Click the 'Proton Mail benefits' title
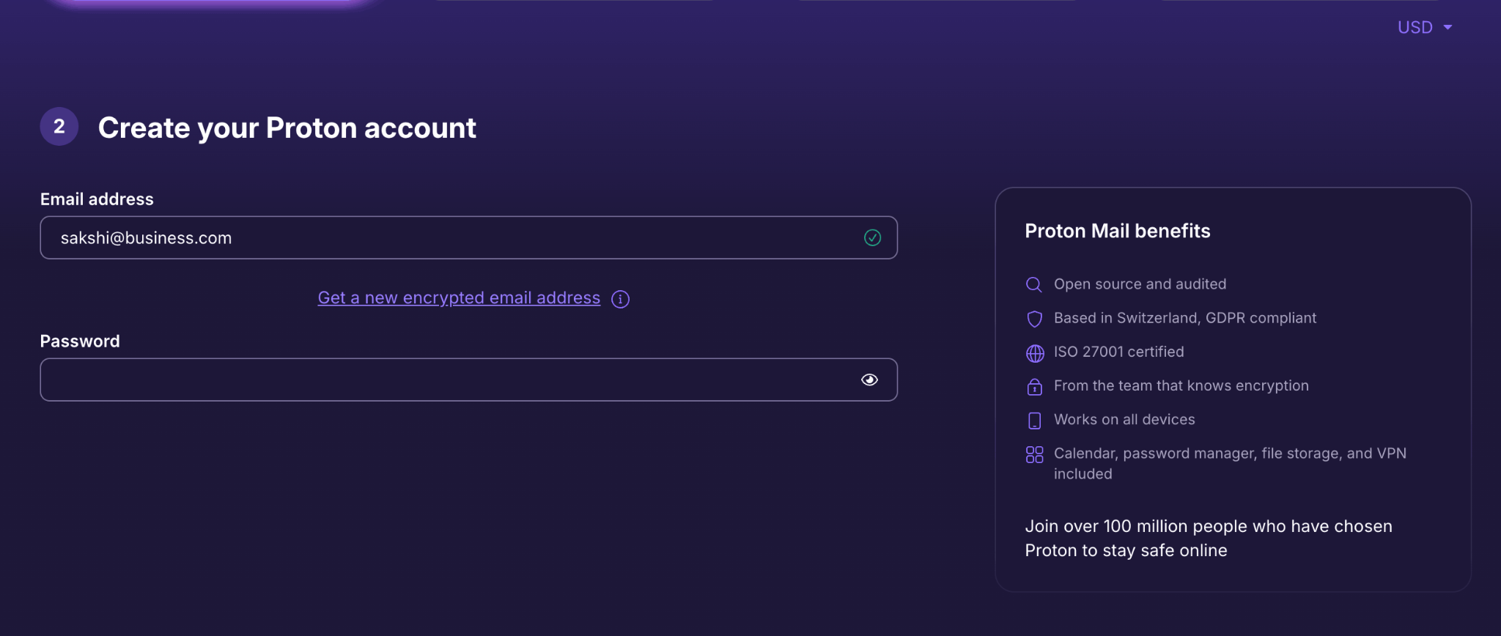This screenshot has height=636, width=1501. click(1118, 231)
